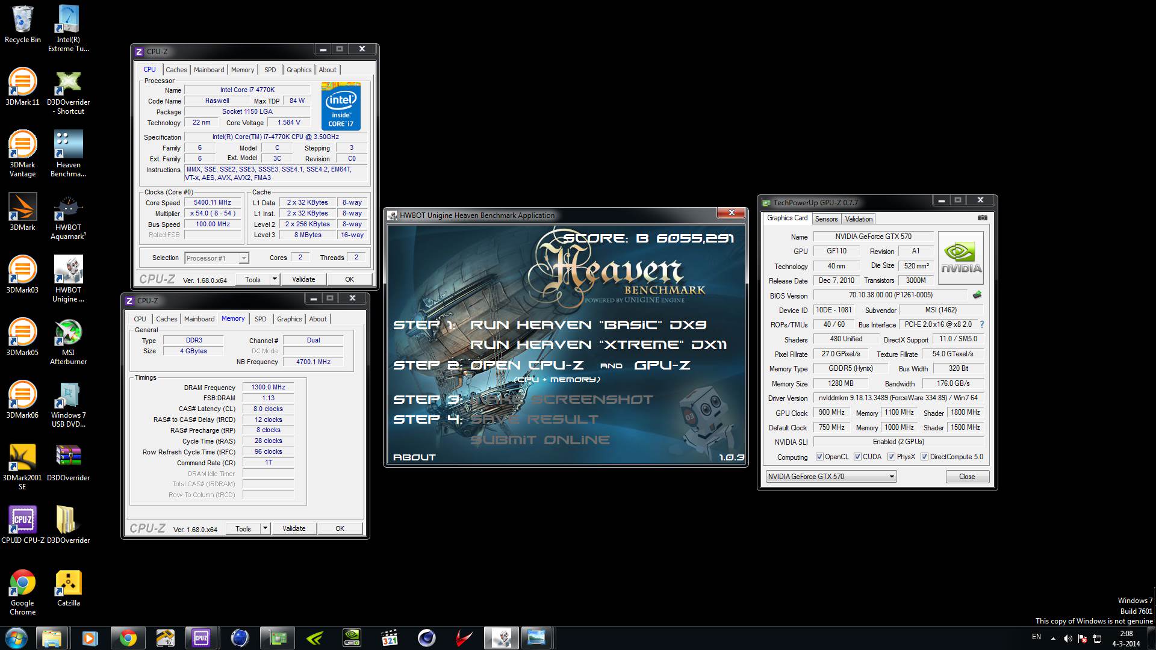Expand Tools arrow in top CPU-Z window

click(x=275, y=279)
